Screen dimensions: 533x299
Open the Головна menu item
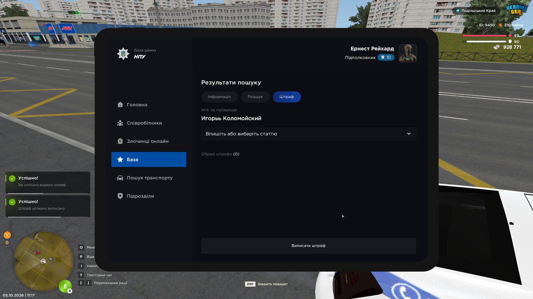[149, 105]
